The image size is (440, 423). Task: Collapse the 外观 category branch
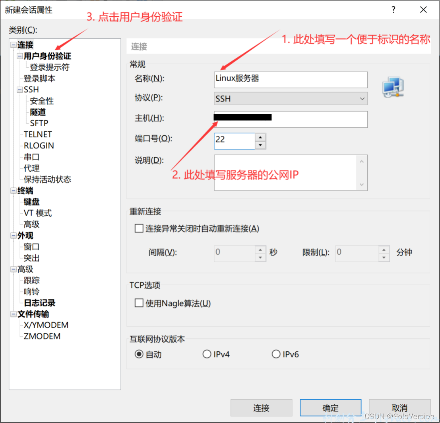click(13, 236)
